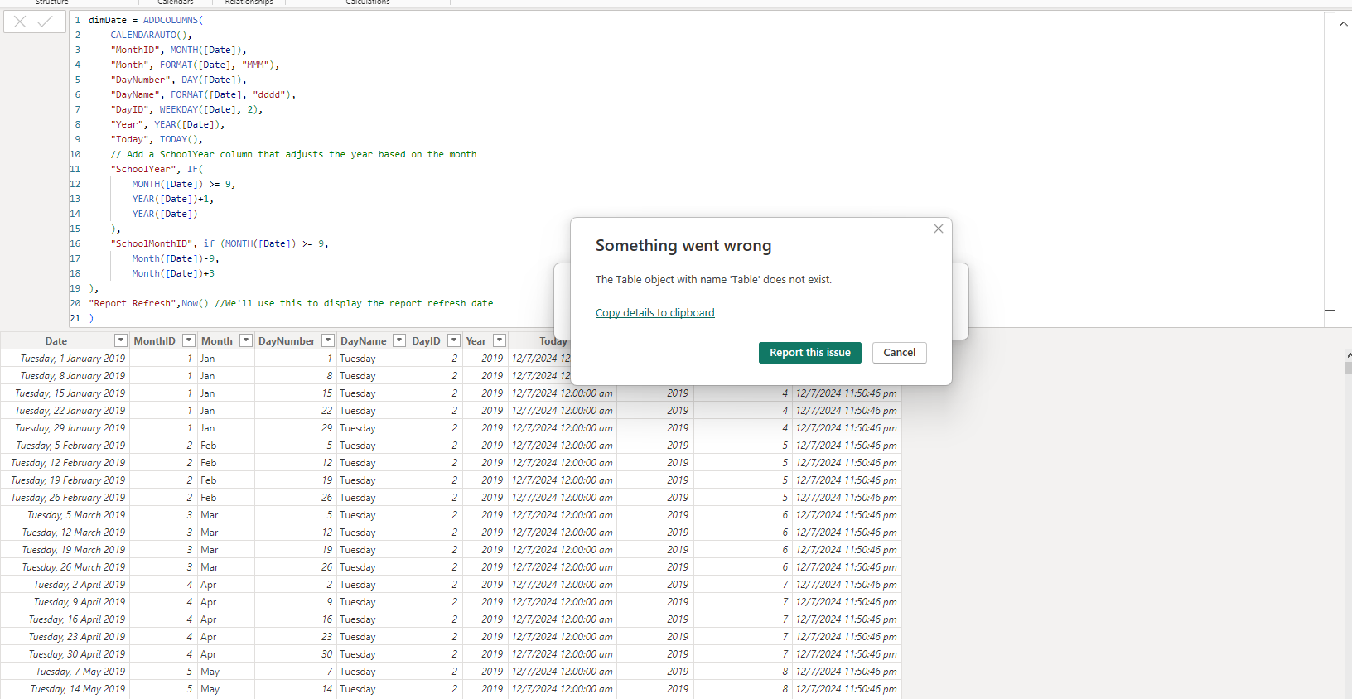The width and height of the screenshot is (1352, 699).
Task: Open Date column filter dropdown
Action: 121,340
